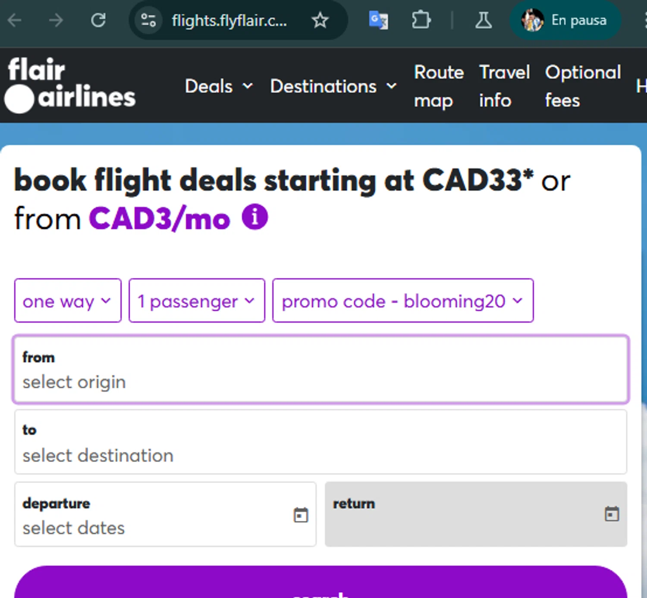Open the site information icon in address bar
This screenshot has height=598, width=647.
pos(148,20)
